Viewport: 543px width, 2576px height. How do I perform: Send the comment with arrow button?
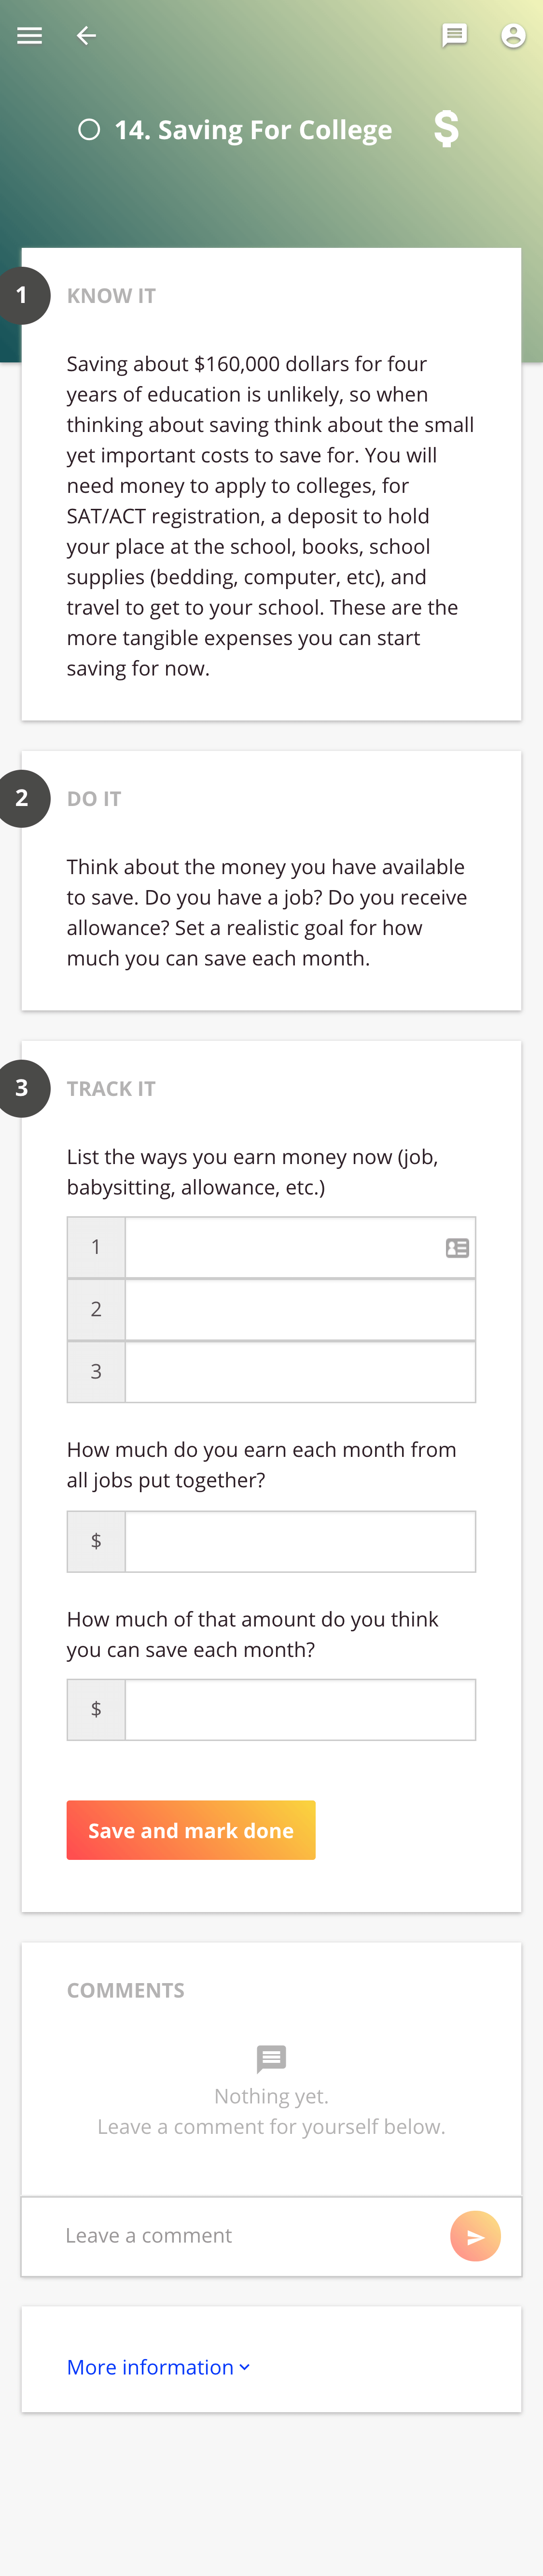pos(475,2236)
